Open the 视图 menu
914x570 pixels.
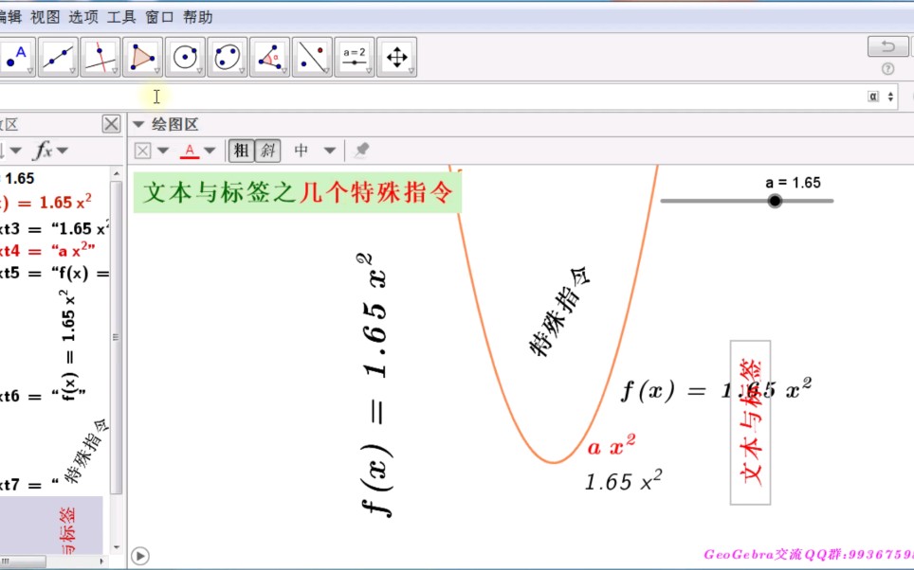coord(43,16)
